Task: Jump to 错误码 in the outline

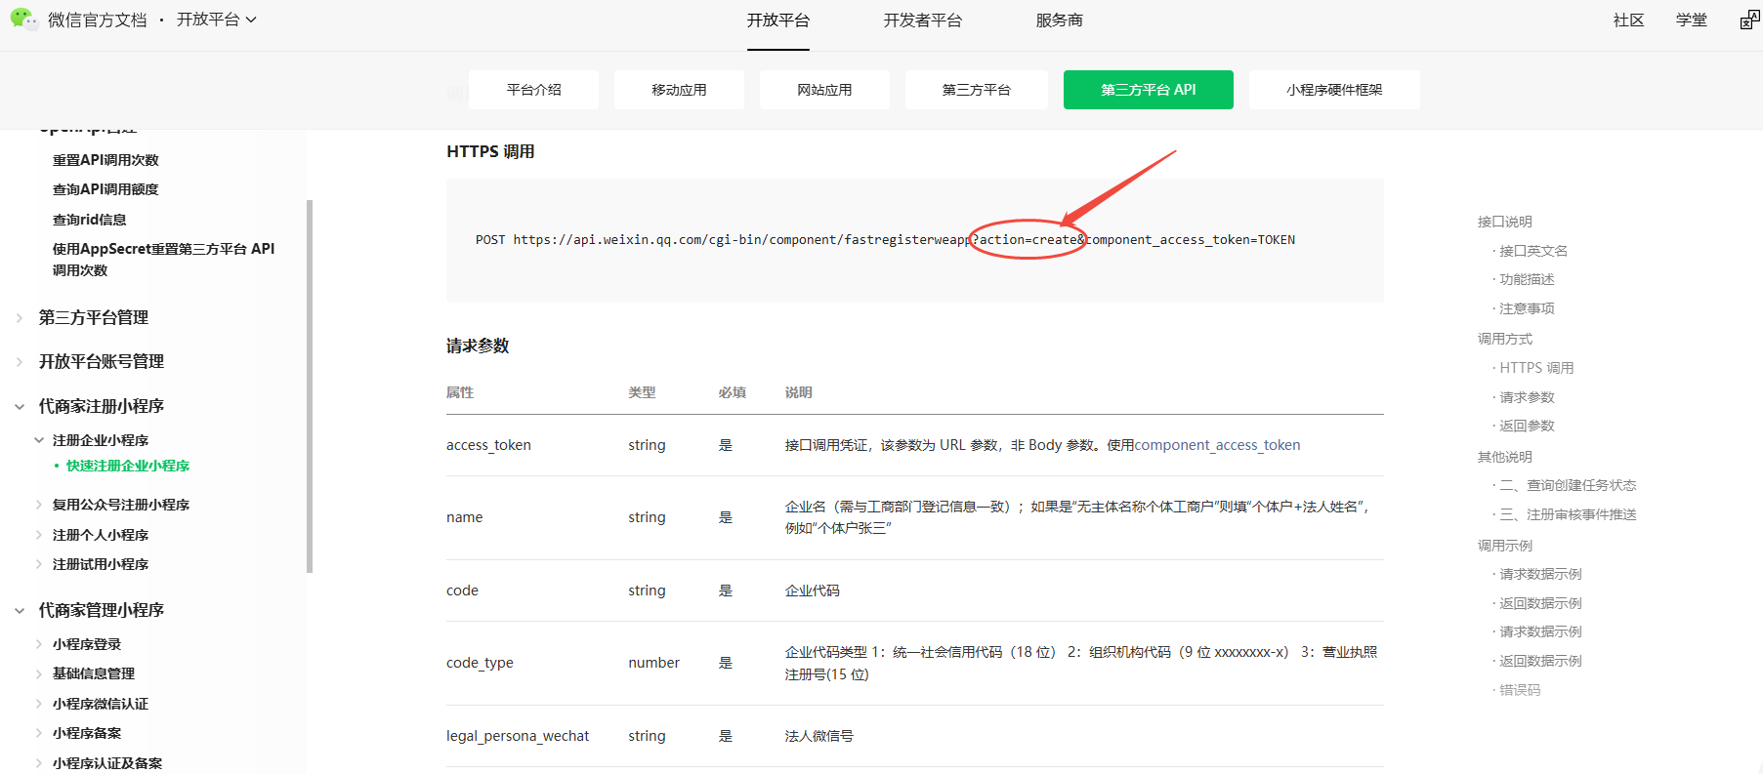Action: pos(1520,690)
